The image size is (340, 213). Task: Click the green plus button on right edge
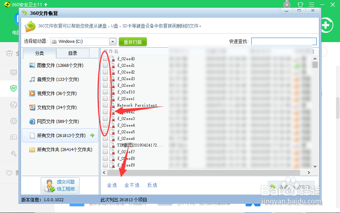click(x=325, y=25)
